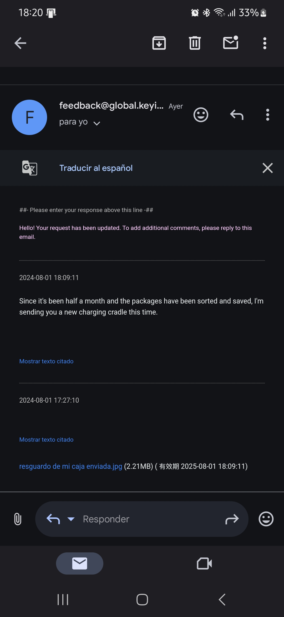Viewport: 284px width, 617px height.
Task: Open the reply type dropdown arrow
Action: pos(70,519)
